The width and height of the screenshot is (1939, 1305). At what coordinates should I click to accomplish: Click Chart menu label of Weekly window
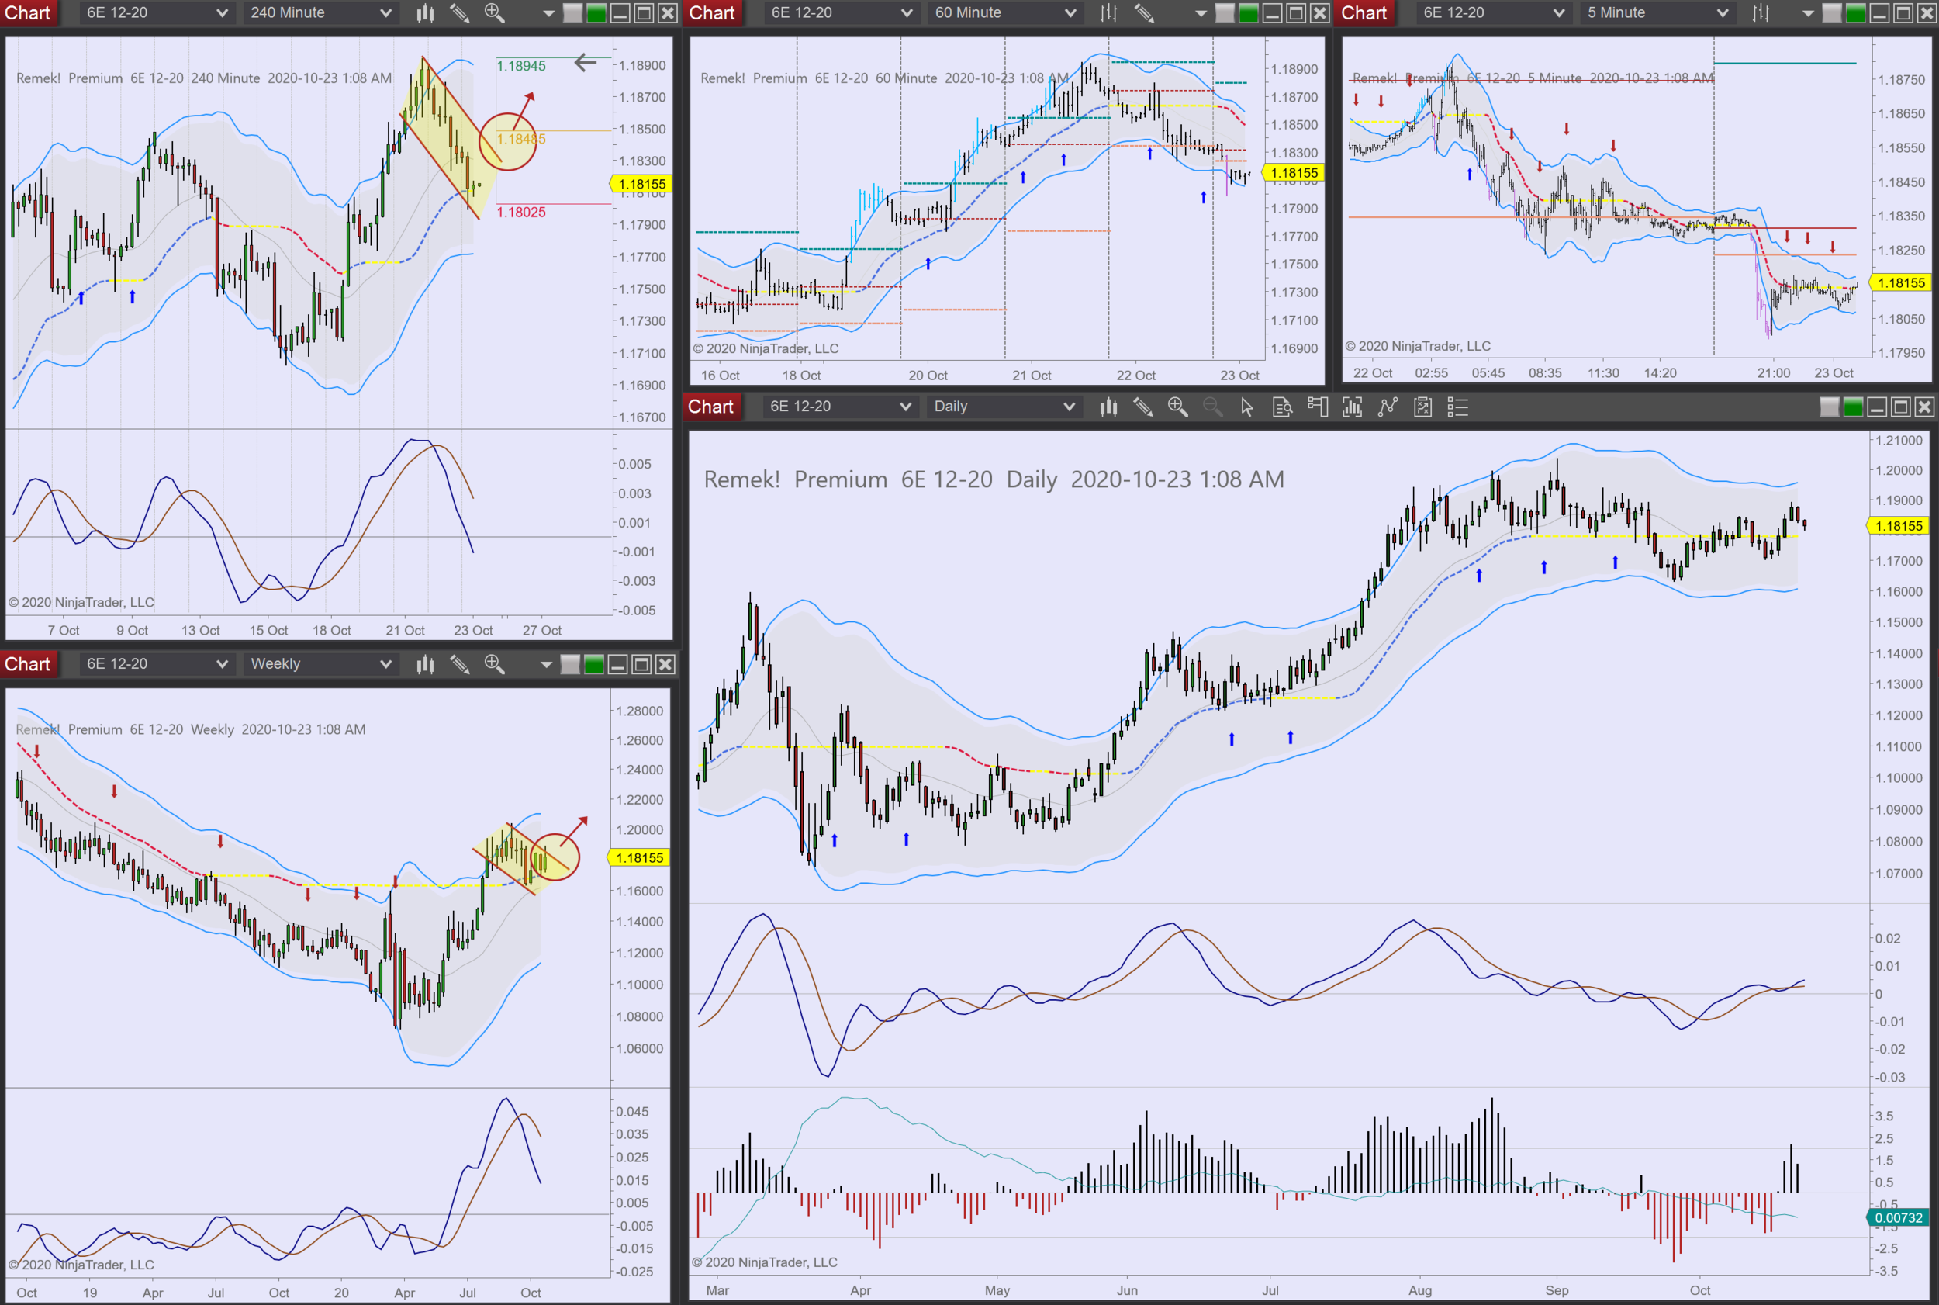[27, 664]
